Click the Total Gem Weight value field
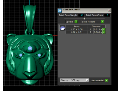This screenshot has height=91, width=121. (x=81, y=15)
